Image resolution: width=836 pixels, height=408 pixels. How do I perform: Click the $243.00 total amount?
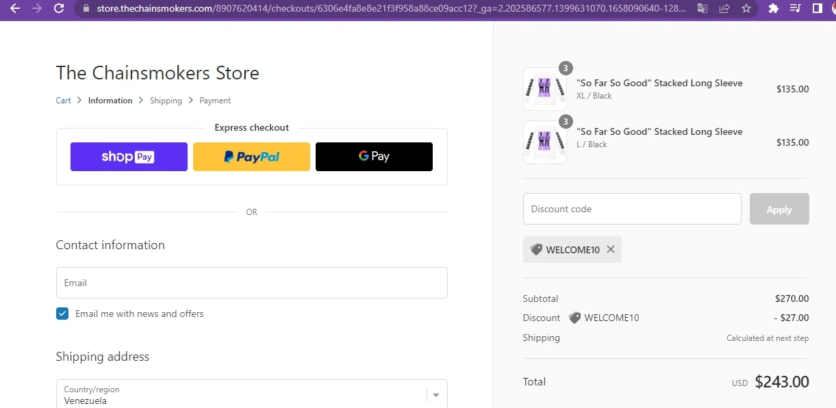click(x=782, y=382)
